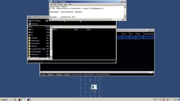Open the [Builder] link
Screen dimensions: 180x101
[51, 75]
